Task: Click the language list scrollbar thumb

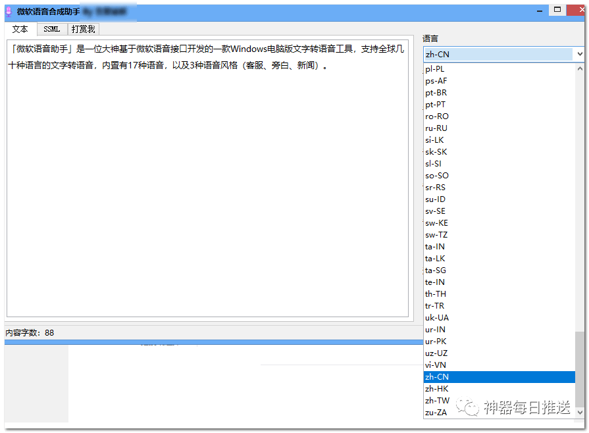Action: click(580, 369)
